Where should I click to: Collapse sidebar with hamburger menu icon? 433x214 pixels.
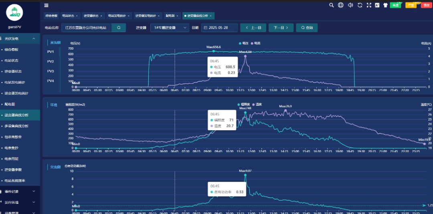[47, 5]
